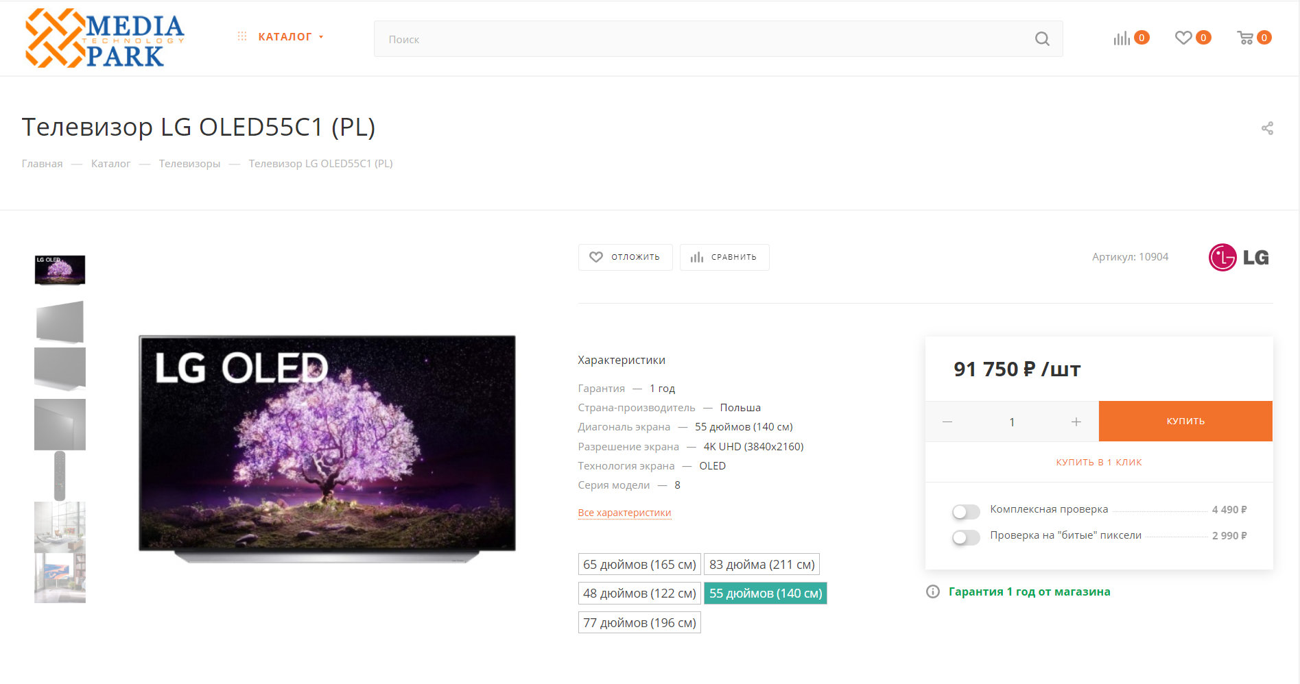Decrease quantity with minus button
Image resolution: width=1300 pixels, height=684 pixels.
(x=947, y=422)
